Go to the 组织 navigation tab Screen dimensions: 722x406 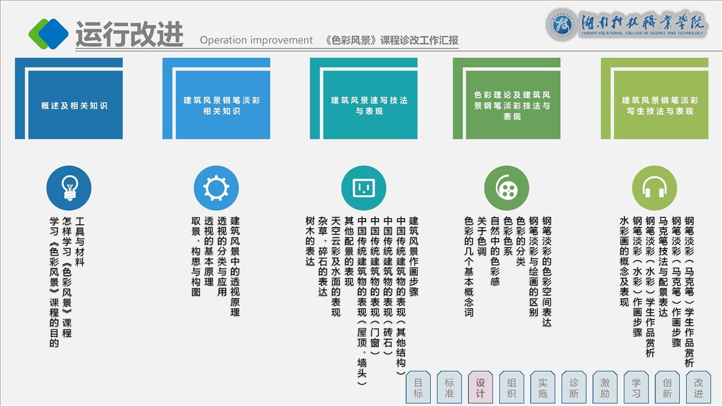pos(512,388)
